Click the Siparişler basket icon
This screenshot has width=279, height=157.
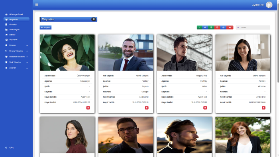tap(6, 40)
